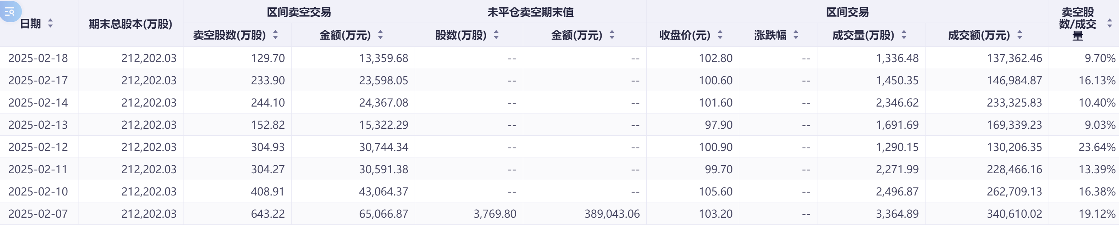Select the 2025-02-07 date cell

click(x=38, y=214)
